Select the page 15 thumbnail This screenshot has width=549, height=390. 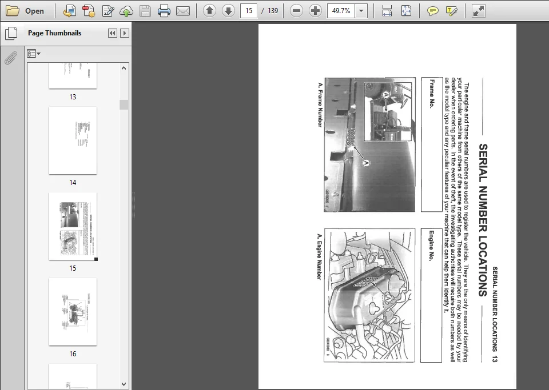[x=73, y=226]
